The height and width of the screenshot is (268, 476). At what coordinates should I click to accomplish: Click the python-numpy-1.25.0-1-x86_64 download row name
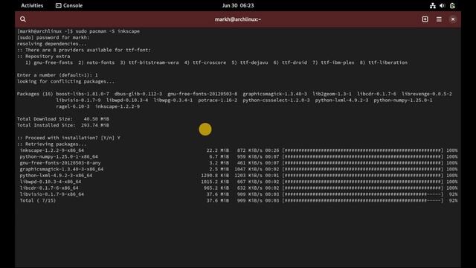(x=59, y=156)
